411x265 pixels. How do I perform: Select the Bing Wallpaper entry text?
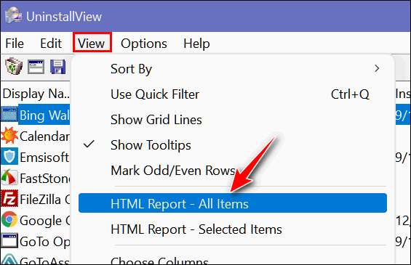[44, 115]
